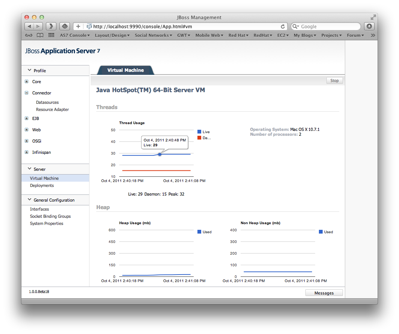Open the Projects bookmarks folder
The height and width of the screenshot is (334, 399).
pos(332,35)
